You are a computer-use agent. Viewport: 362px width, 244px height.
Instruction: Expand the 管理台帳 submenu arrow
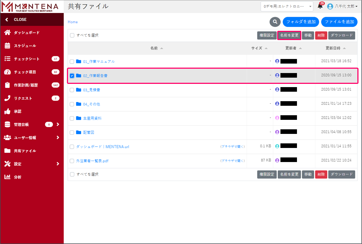(58, 124)
